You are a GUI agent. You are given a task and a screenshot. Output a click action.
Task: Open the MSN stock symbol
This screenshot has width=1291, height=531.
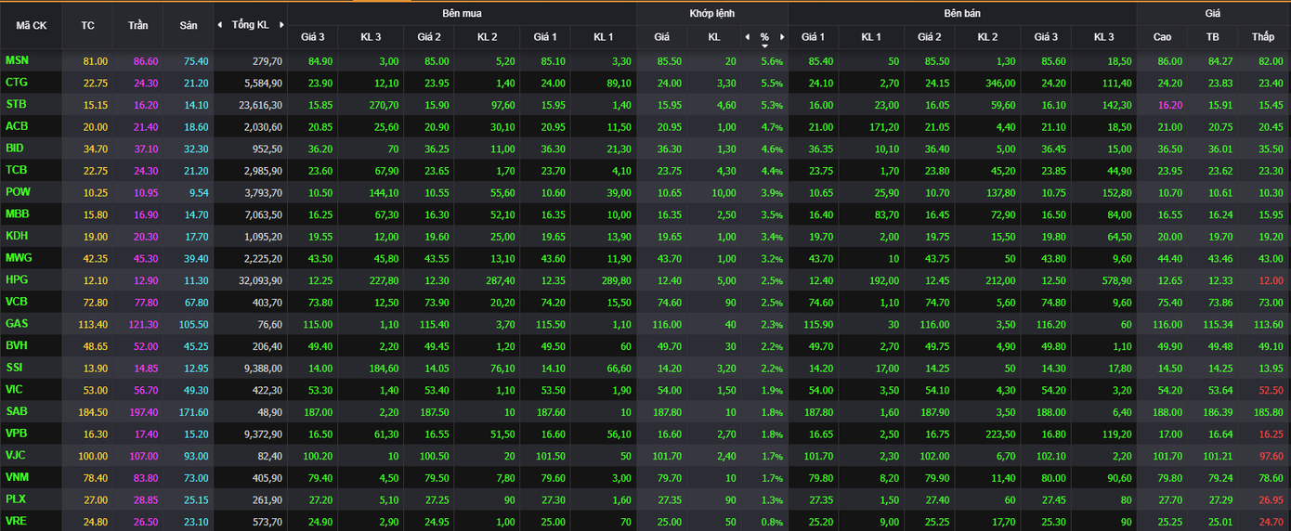(18, 60)
